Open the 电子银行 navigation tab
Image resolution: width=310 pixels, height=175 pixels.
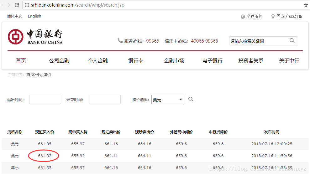[x=213, y=60]
